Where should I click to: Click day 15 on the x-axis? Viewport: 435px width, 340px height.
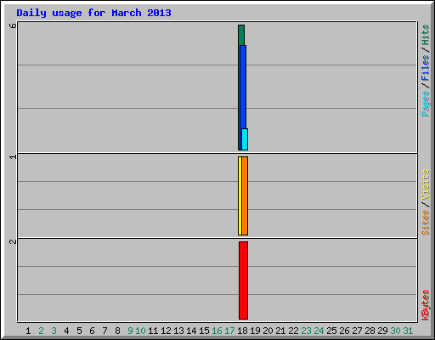[x=204, y=331]
